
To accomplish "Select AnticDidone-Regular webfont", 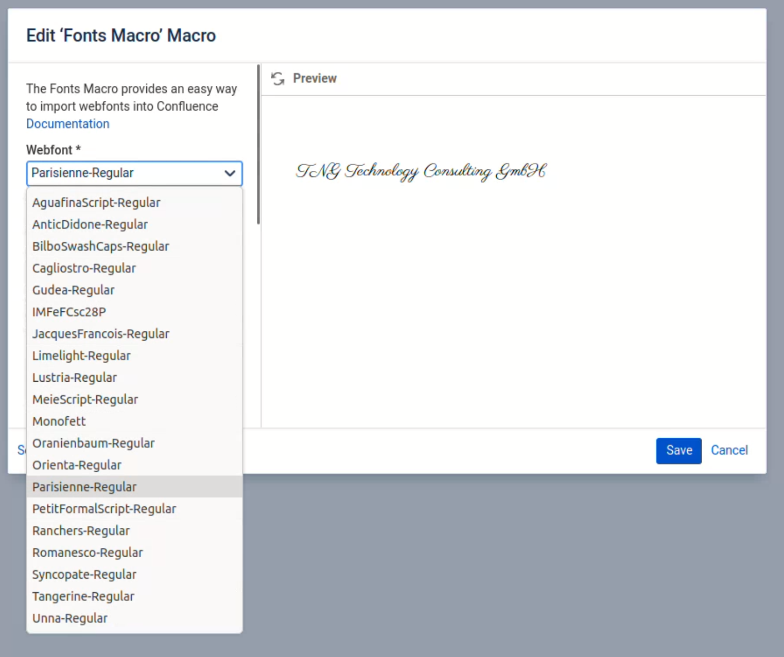I will click(90, 224).
